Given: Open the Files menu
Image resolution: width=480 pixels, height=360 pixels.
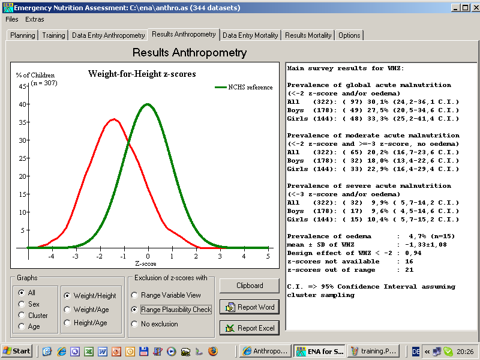Looking at the screenshot, I should click(x=11, y=19).
